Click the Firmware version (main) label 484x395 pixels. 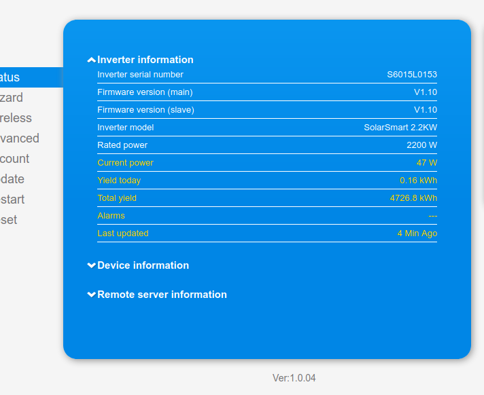[x=145, y=92]
